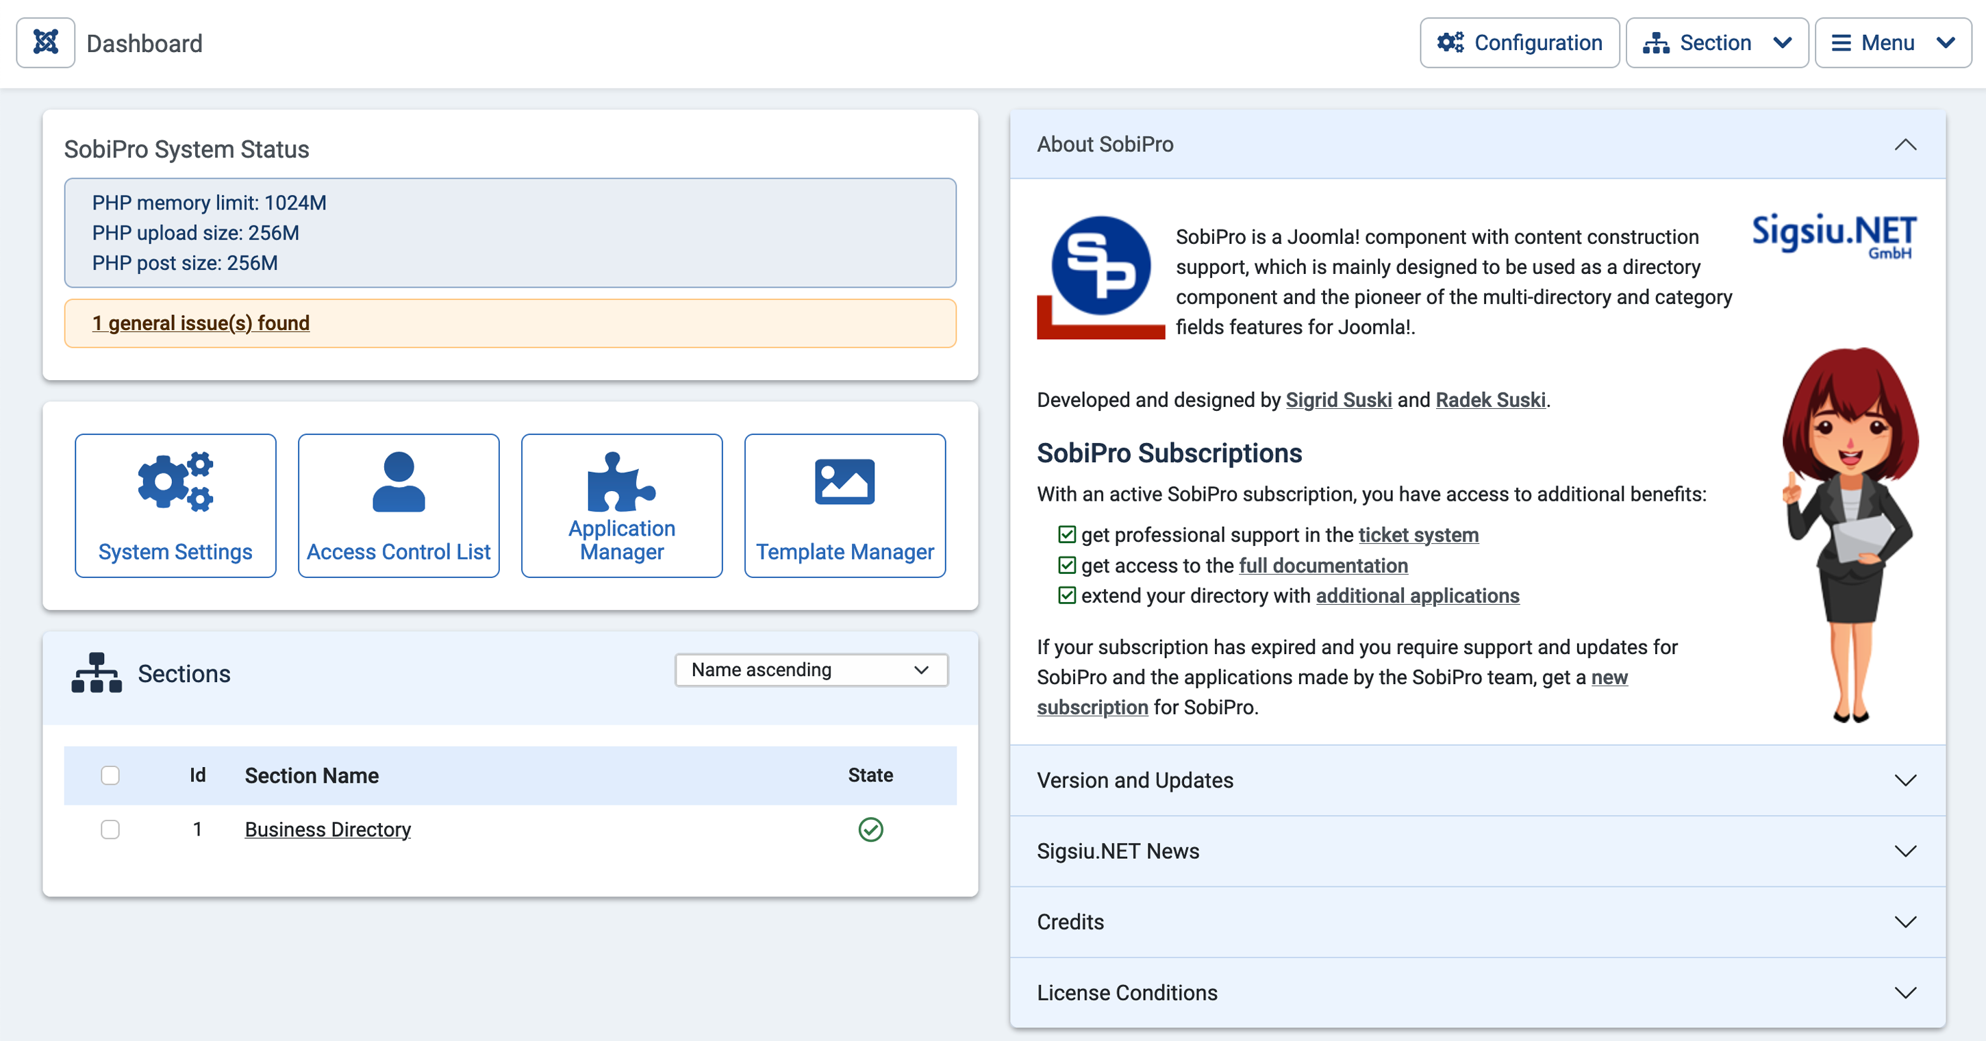The height and width of the screenshot is (1041, 1986).
Task: Follow the additional applications link
Action: point(1417,595)
